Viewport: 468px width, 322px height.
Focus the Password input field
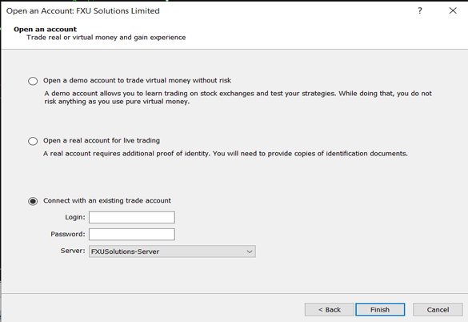(x=132, y=235)
